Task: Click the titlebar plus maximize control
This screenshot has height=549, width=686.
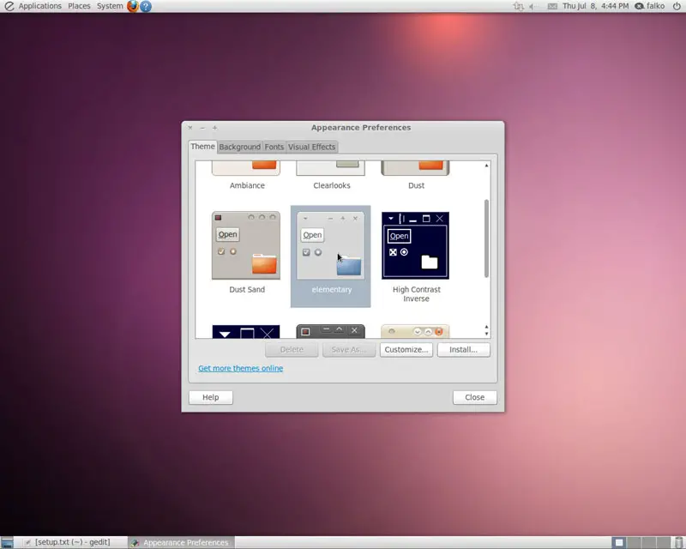Action: pyautogui.click(x=215, y=128)
